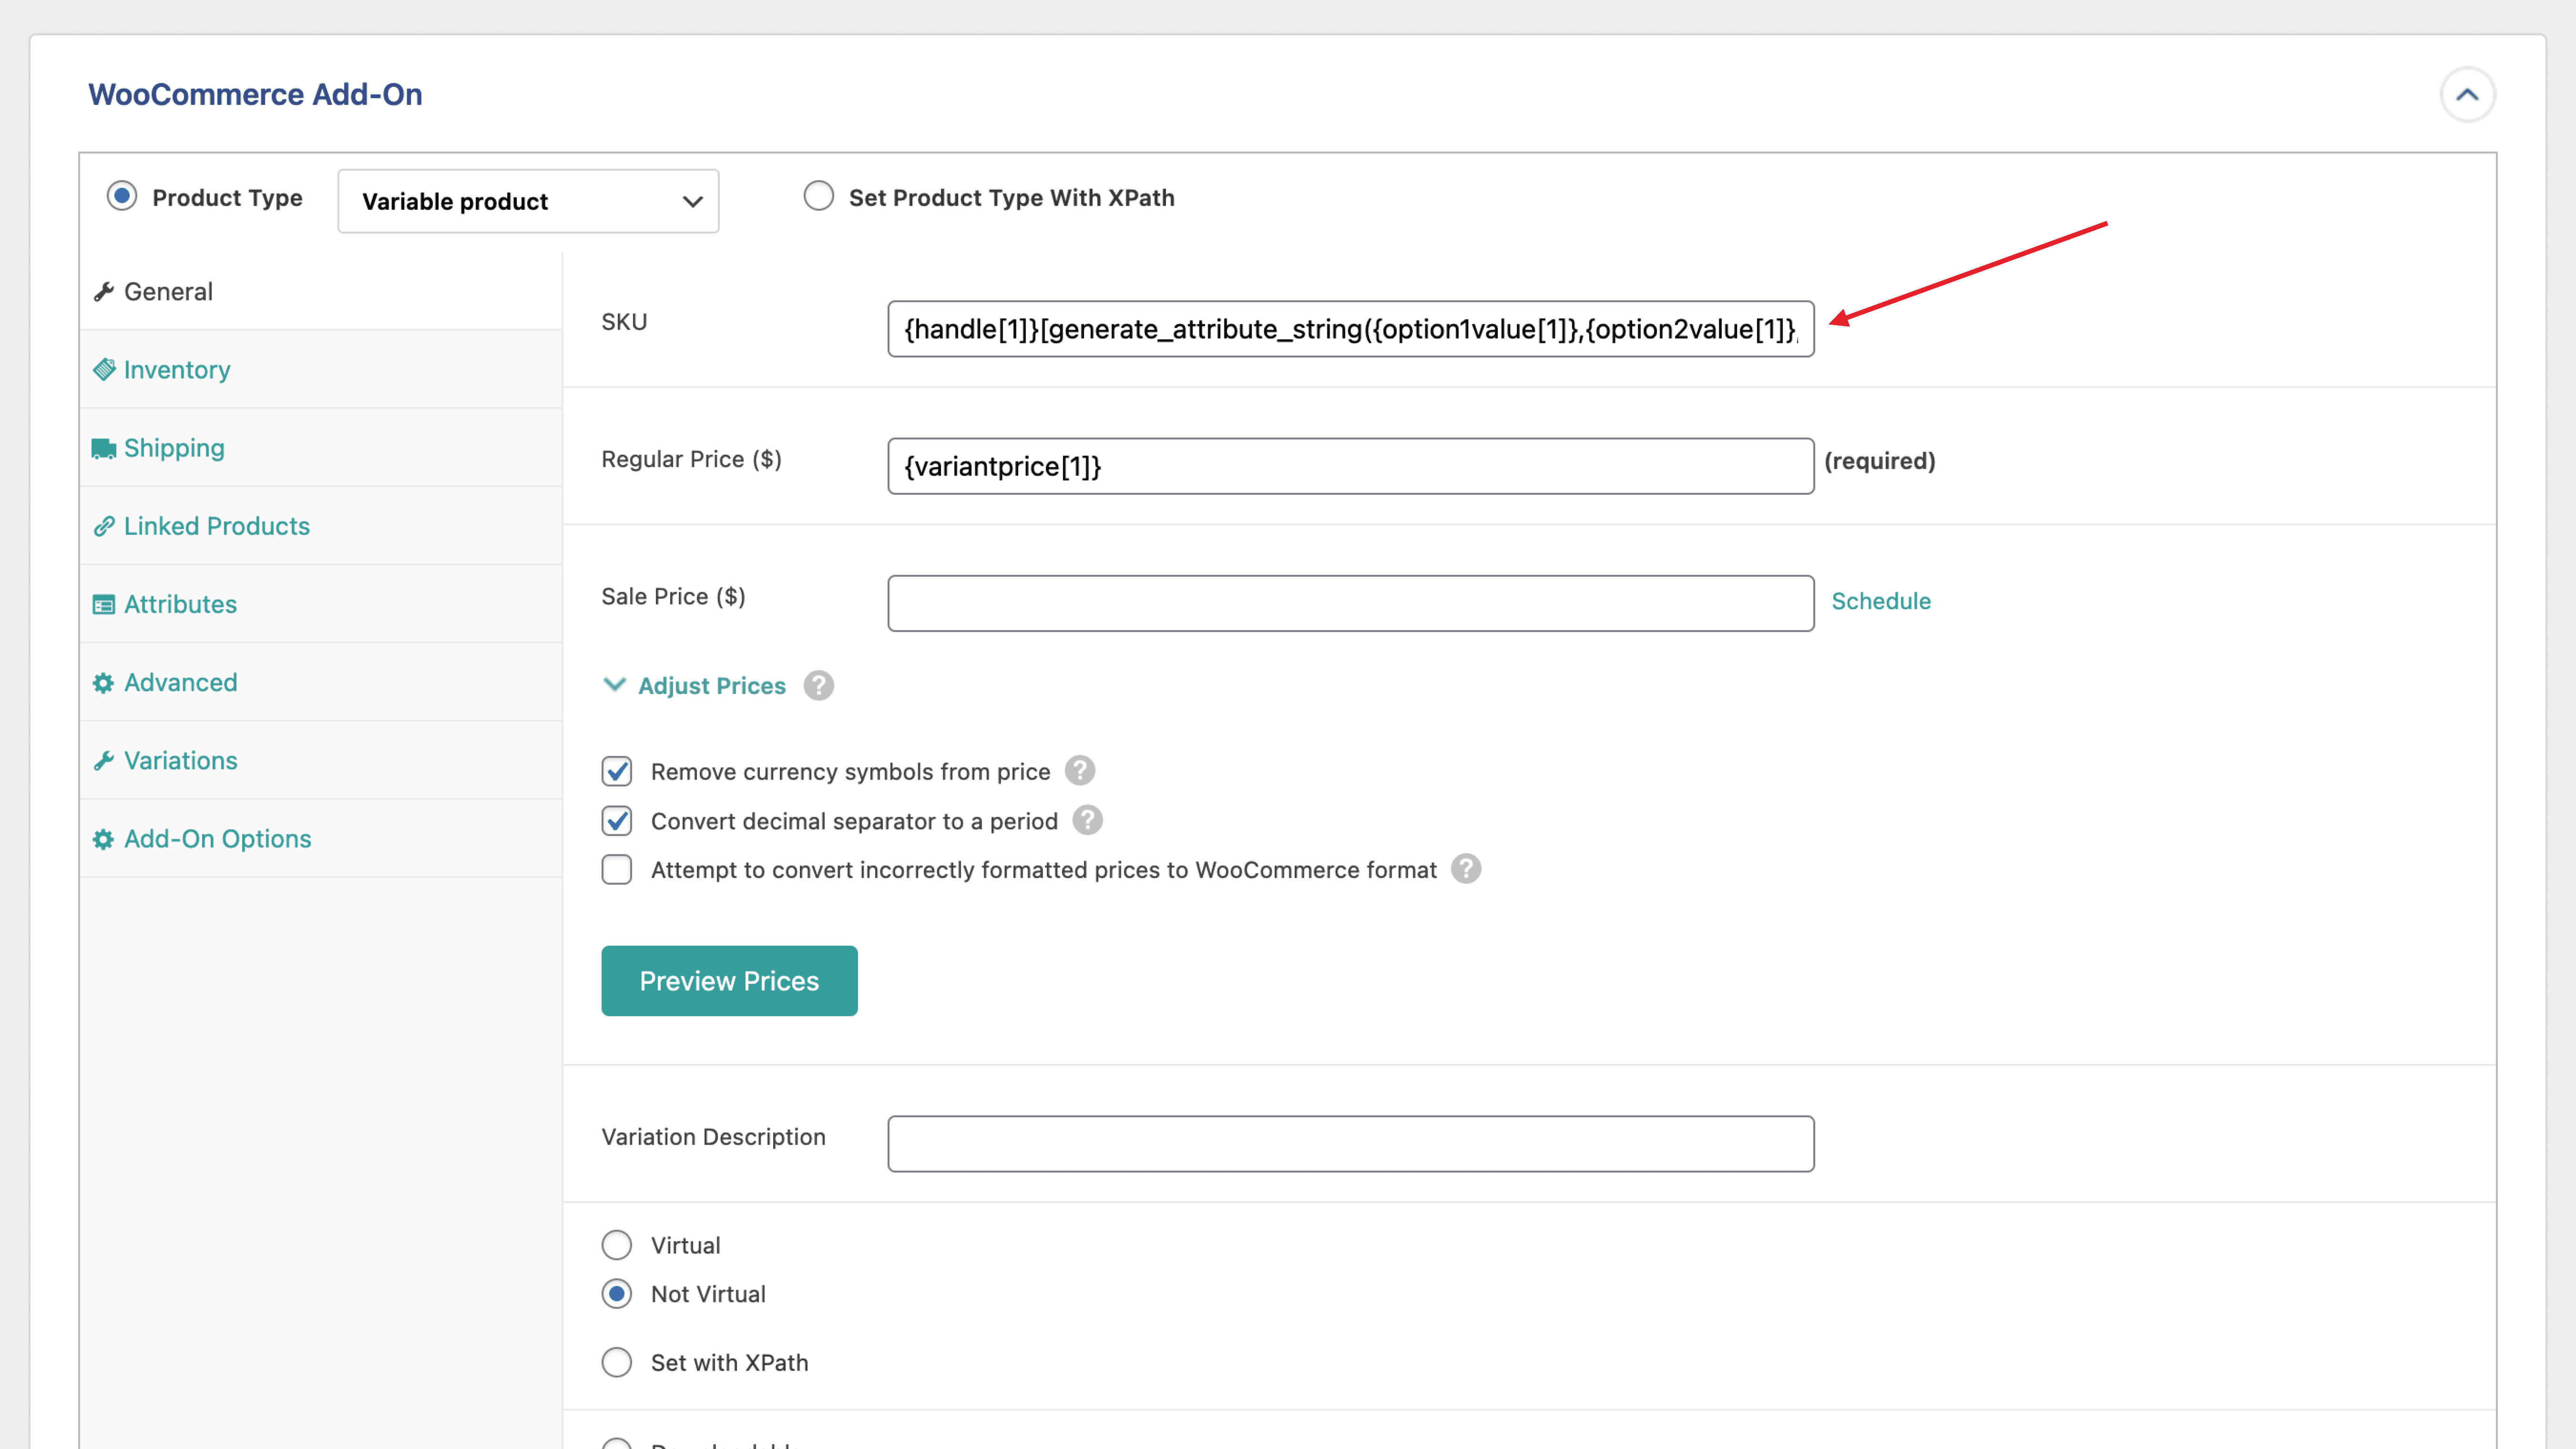Select the Virtual radio button
The width and height of the screenshot is (2576, 1449).
[617, 1245]
